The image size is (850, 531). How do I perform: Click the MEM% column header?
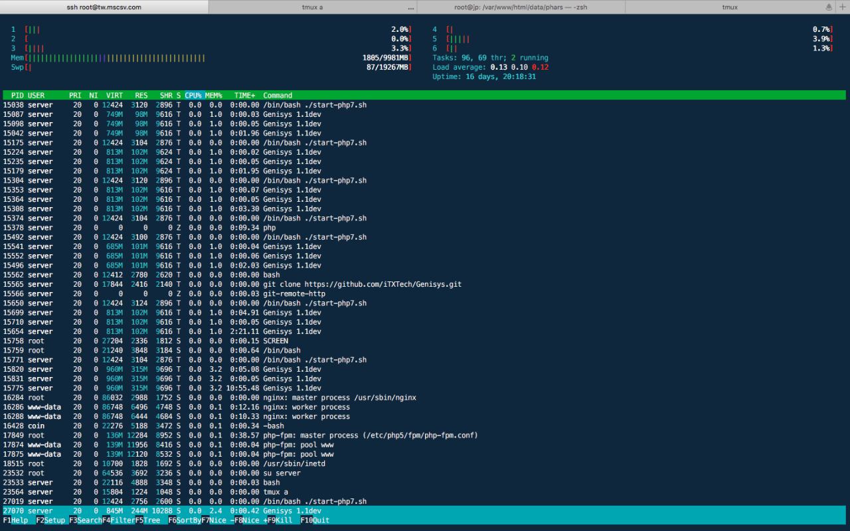(214, 96)
